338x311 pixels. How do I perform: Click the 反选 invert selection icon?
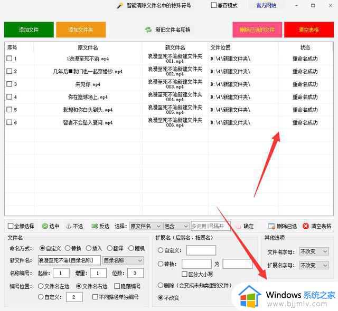95,226
